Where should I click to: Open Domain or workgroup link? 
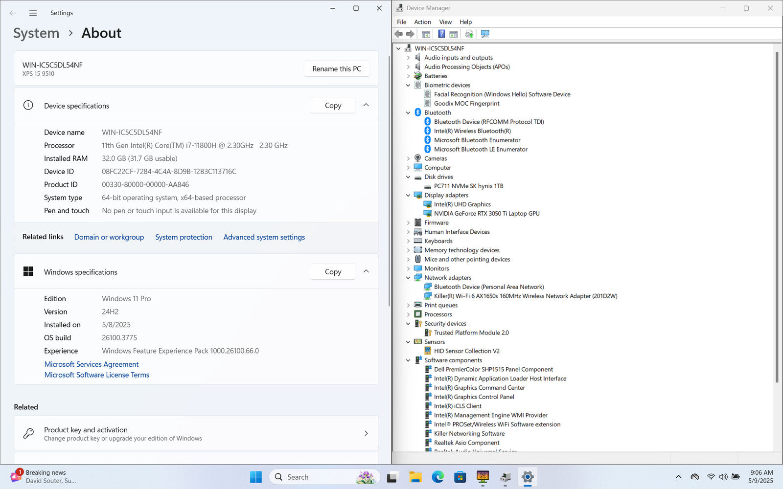tap(109, 237)
